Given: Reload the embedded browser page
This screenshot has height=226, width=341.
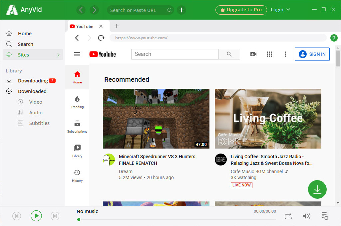Looking at the screenshot, I should tap(101, 38).
